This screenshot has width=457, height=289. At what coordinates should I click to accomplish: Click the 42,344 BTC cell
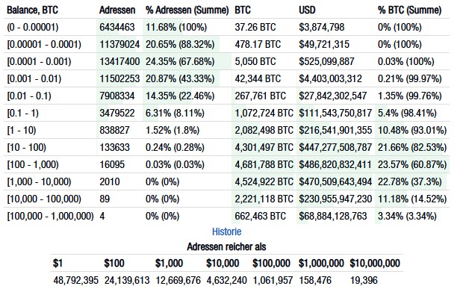point(258,78)
